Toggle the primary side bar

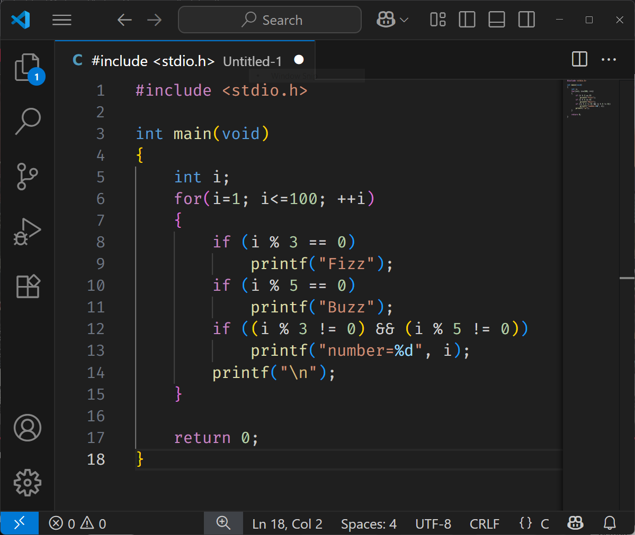(467, 20)
